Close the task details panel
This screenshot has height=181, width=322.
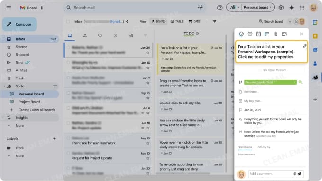301,34
